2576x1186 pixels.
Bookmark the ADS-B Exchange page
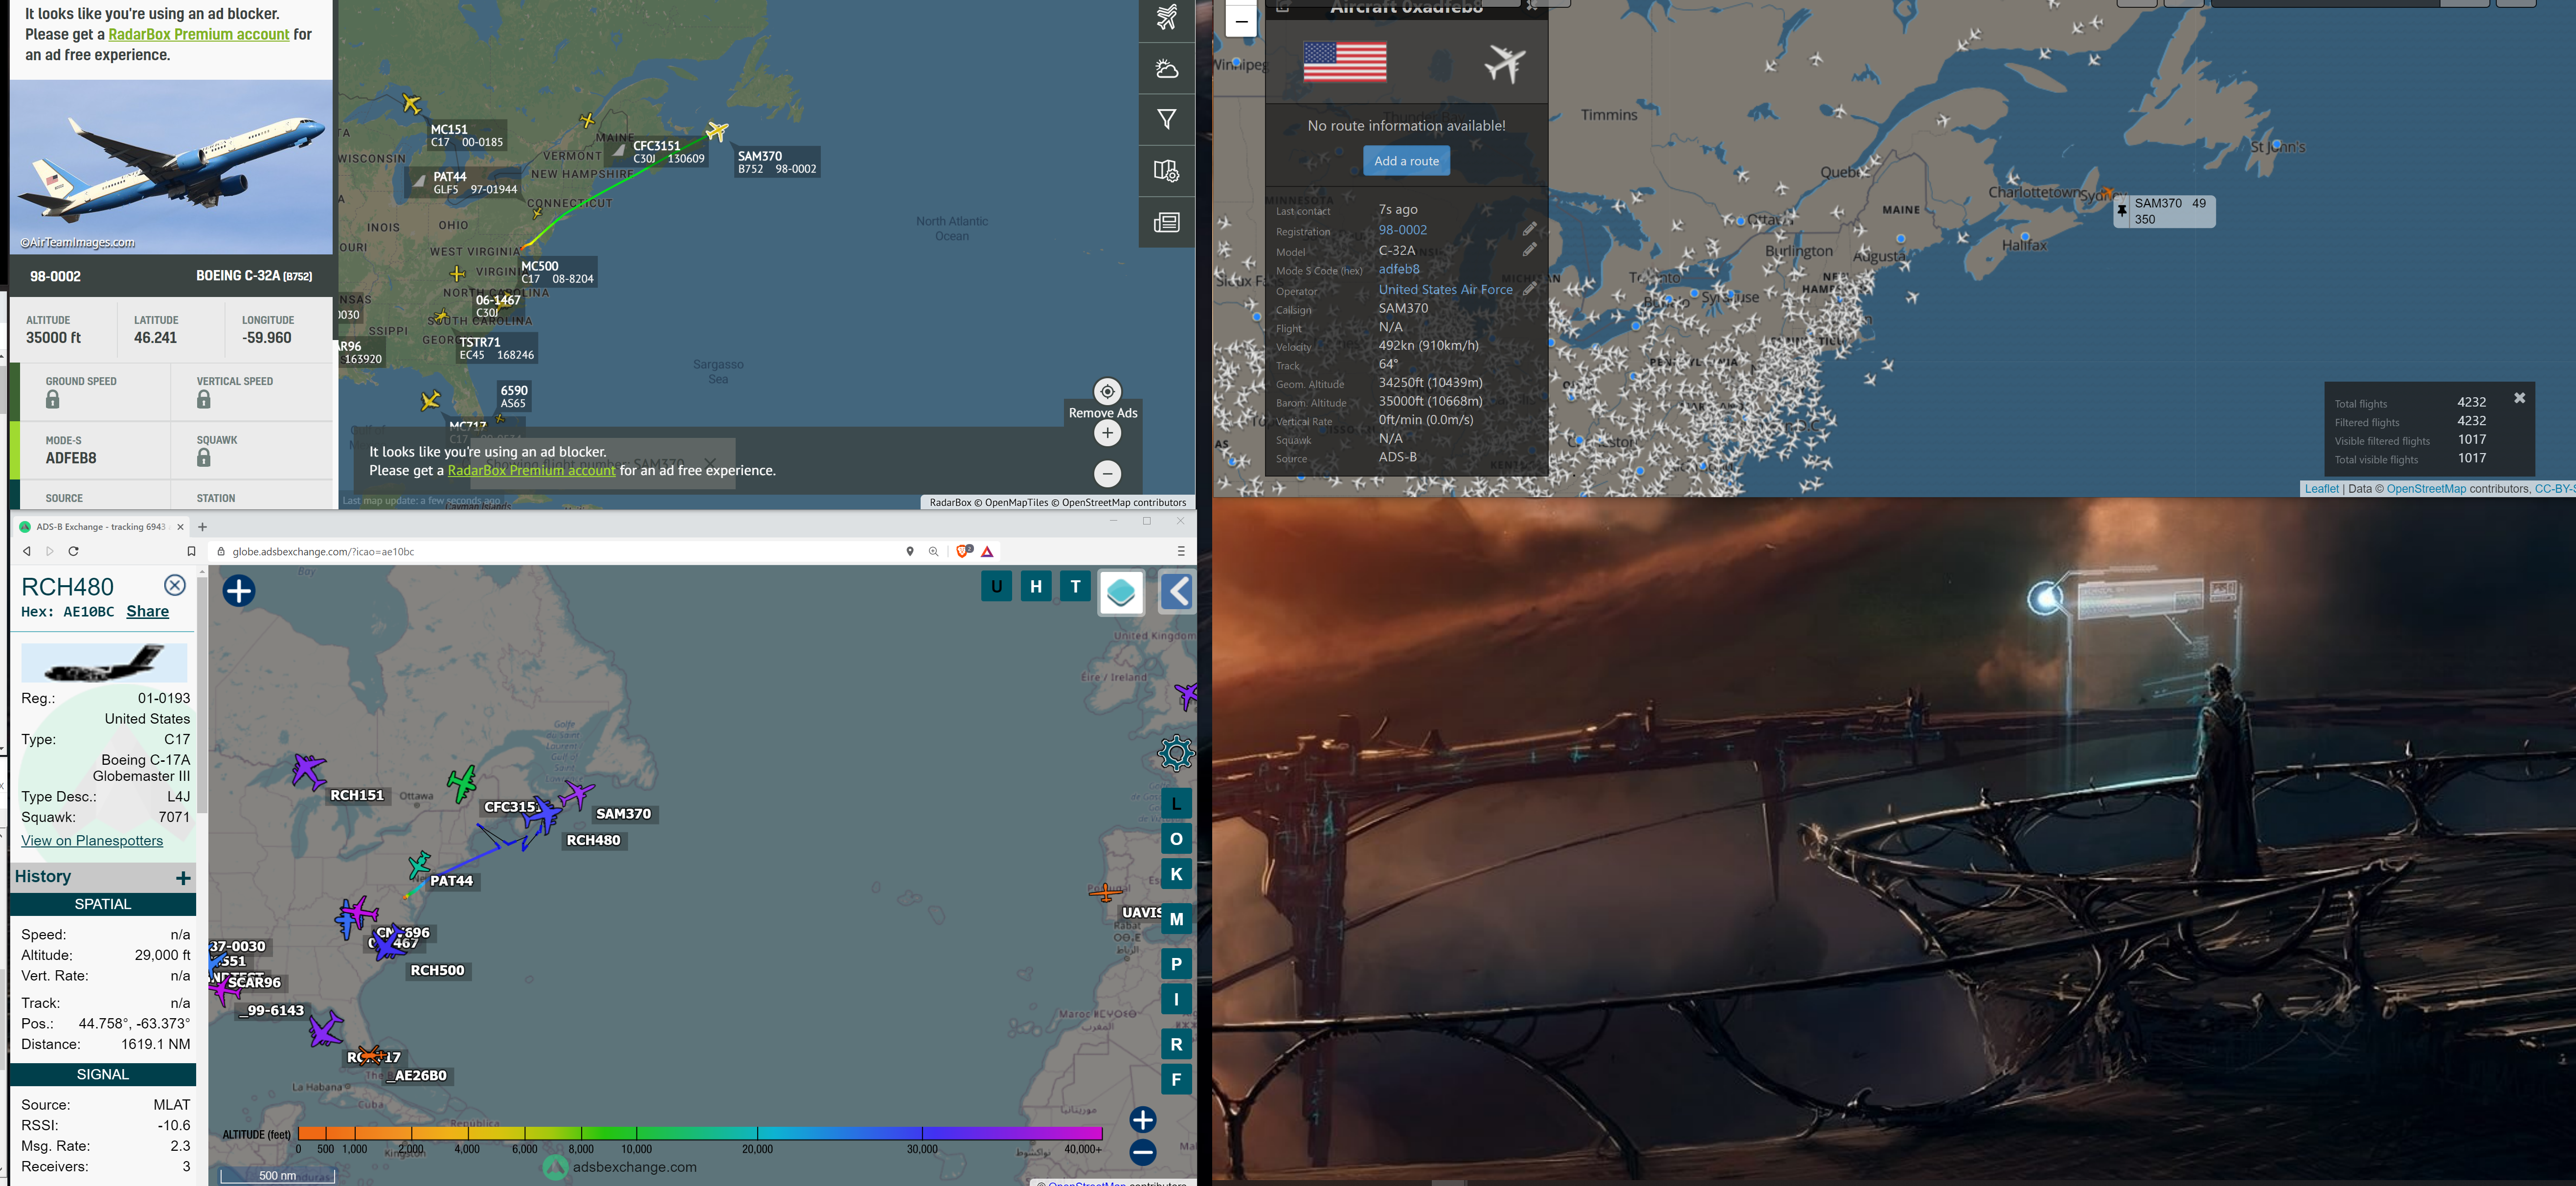point(191,551)
